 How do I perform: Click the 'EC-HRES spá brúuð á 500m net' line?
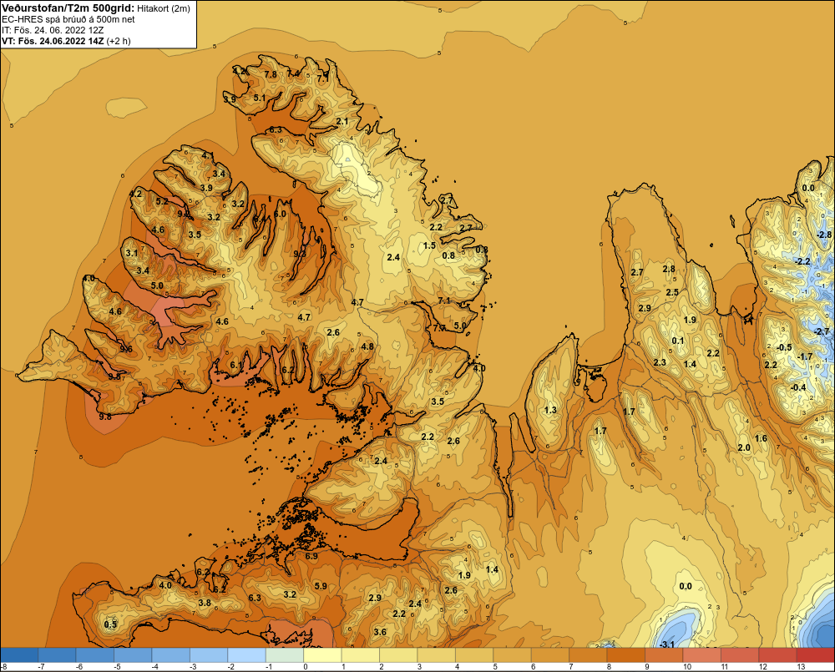68,19
